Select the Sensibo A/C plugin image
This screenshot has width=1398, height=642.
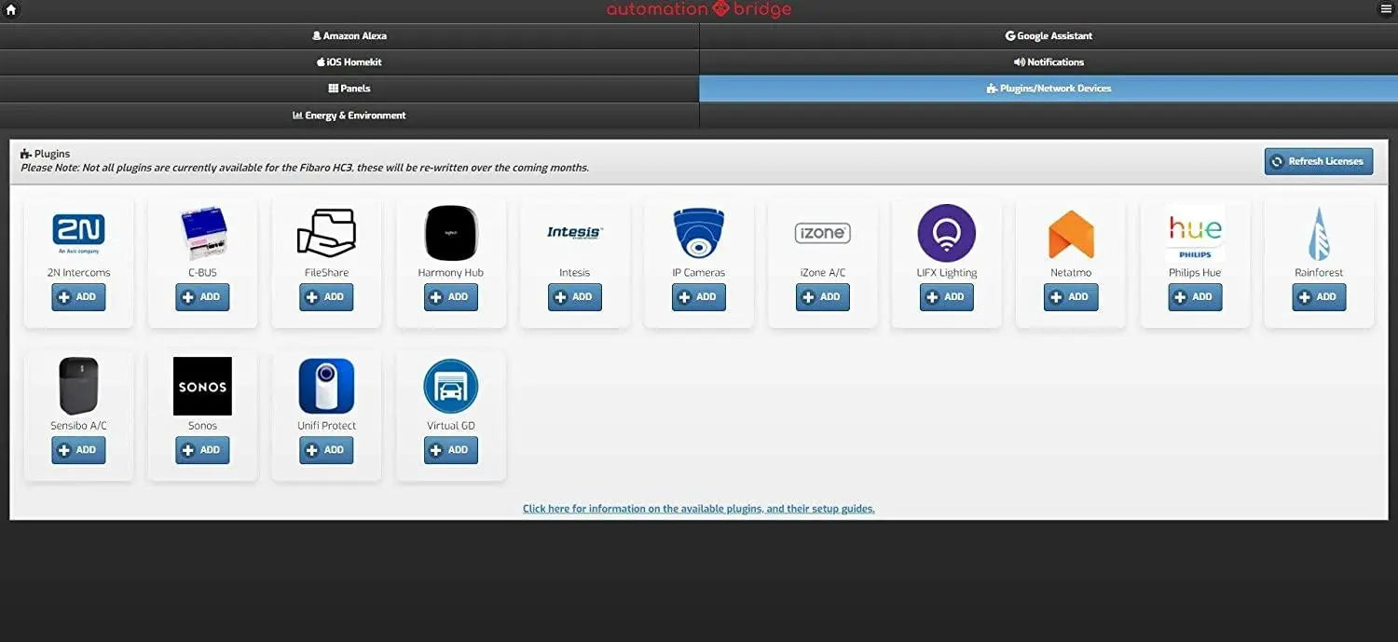click(78, 386)
